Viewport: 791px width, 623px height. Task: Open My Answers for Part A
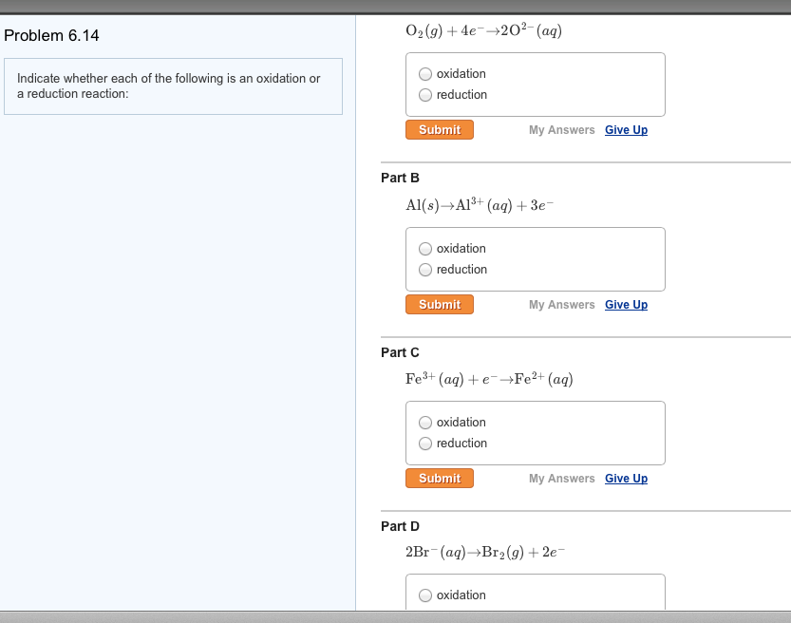[x=561, y=129]
